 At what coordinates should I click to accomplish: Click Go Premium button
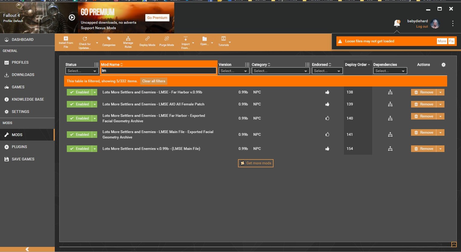(x=157, y=18)
